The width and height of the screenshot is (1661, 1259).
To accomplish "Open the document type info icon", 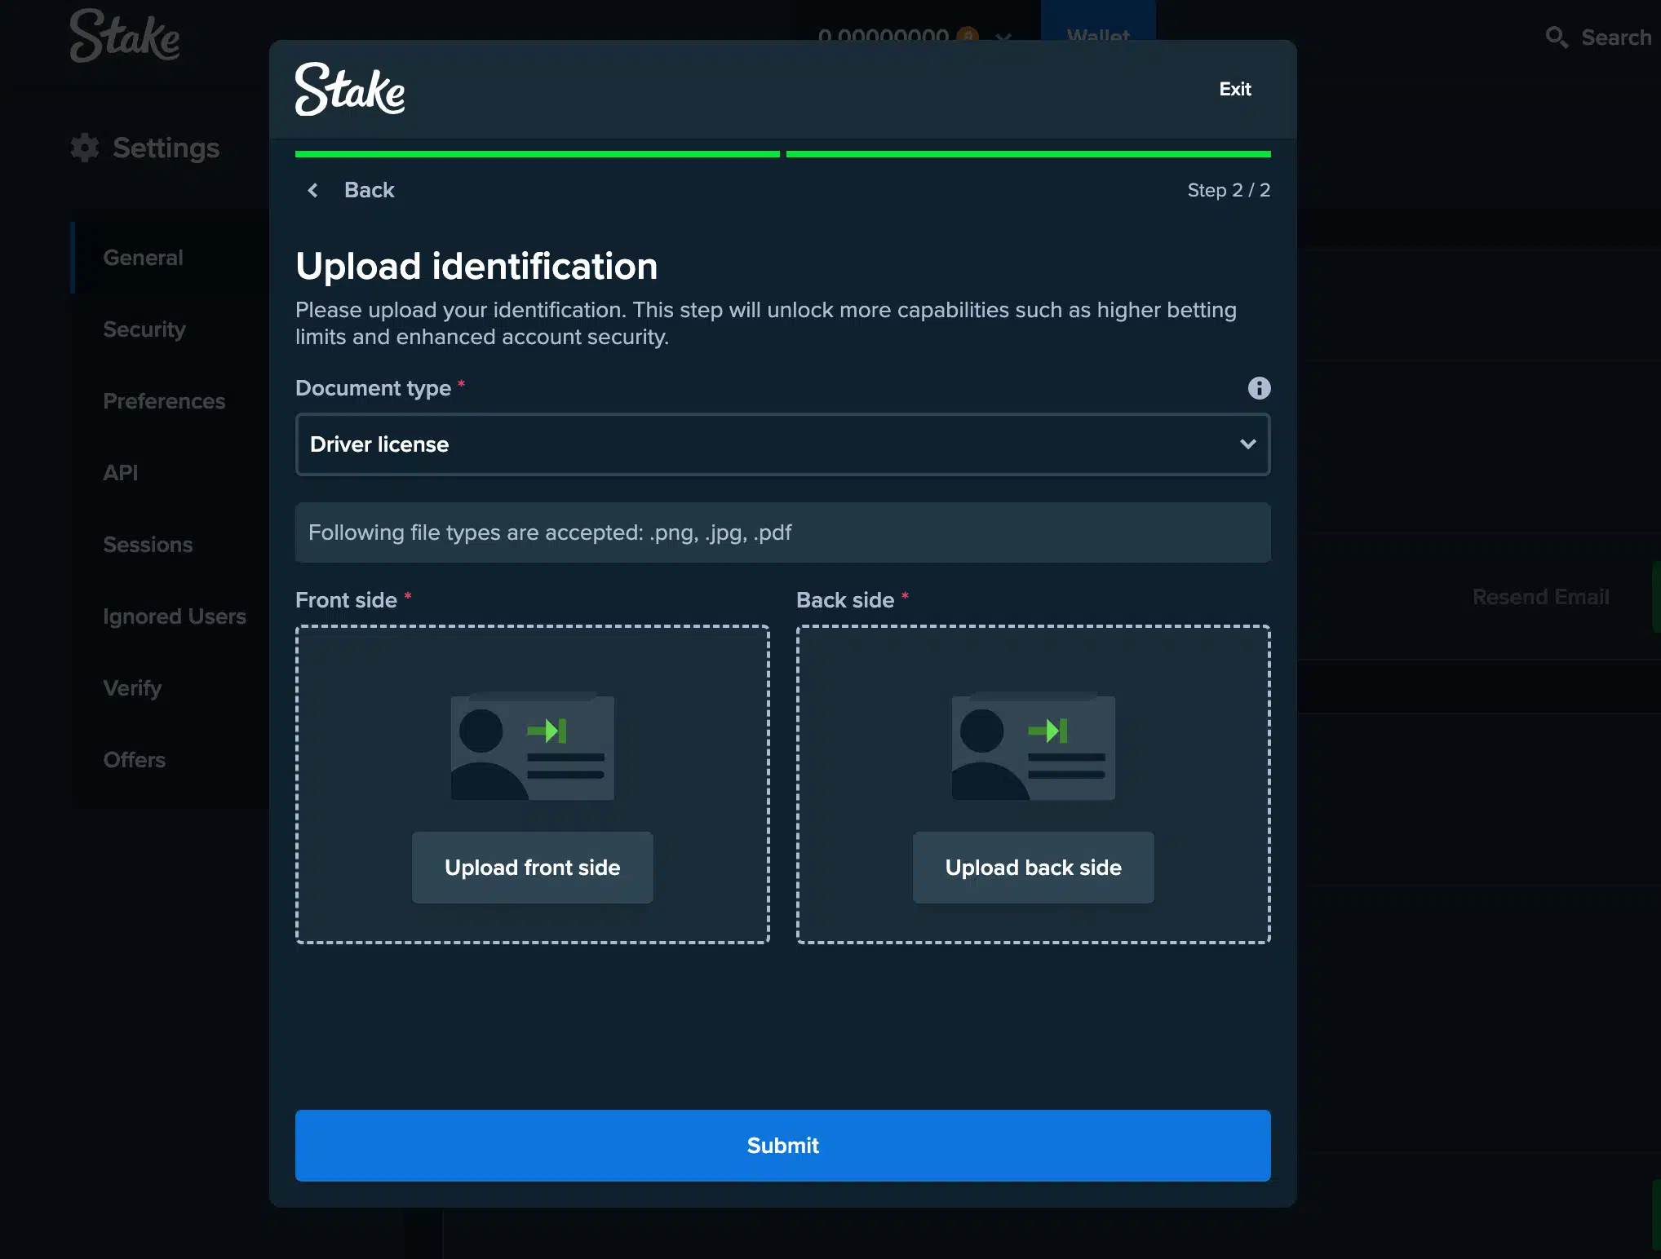I will click(x=1259, y=388).
